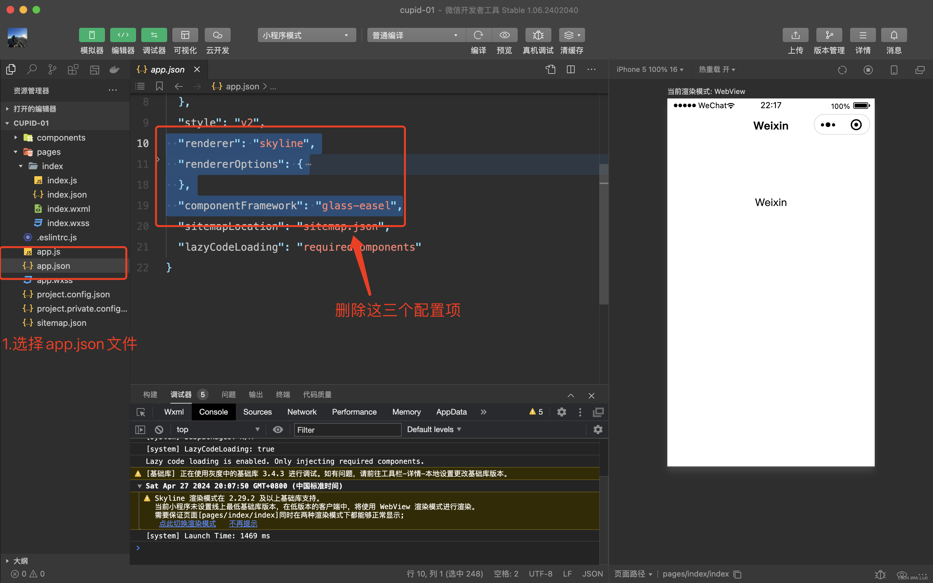Click the 上传 upload icon
This screenshot has height=583, width=933.
[795, 35]
